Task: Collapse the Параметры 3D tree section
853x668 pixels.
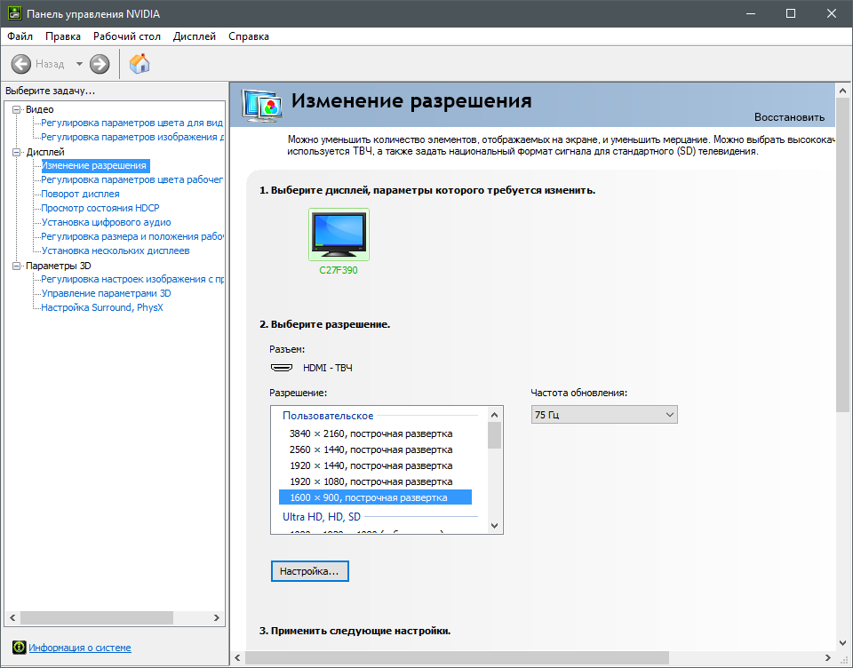Action: click(16, 266)
